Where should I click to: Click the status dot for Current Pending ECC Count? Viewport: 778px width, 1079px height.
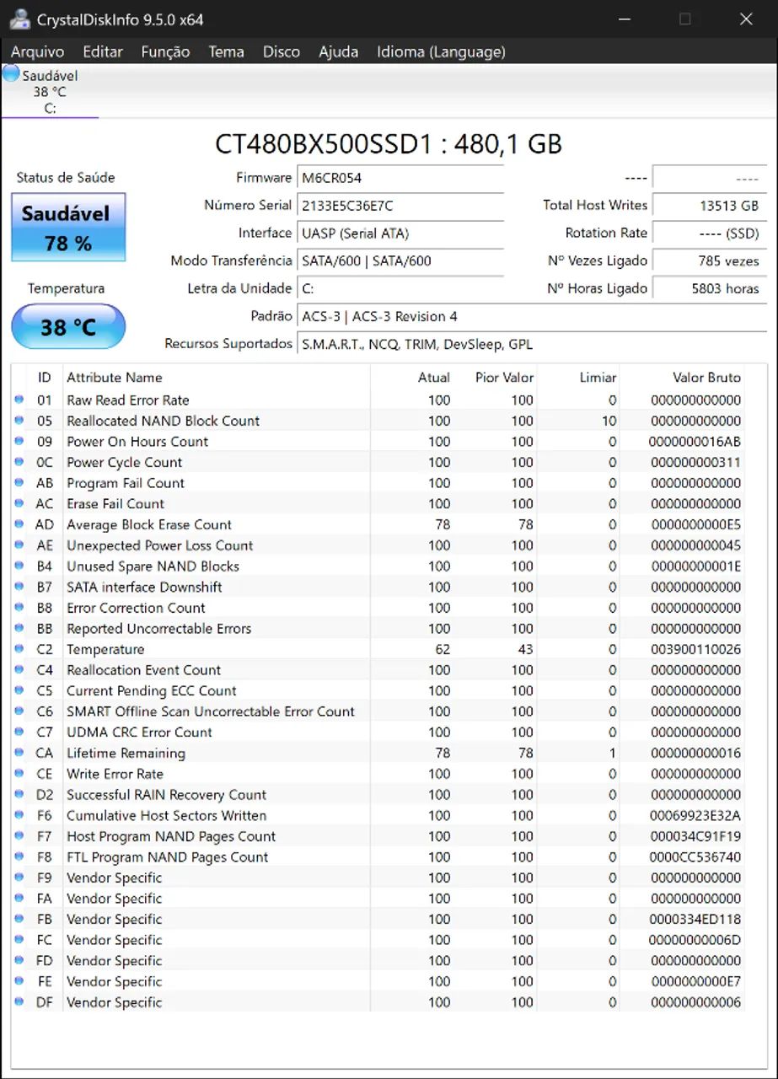[19, 690]
